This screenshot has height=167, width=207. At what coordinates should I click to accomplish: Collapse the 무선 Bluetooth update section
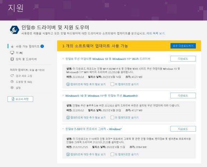63,95
